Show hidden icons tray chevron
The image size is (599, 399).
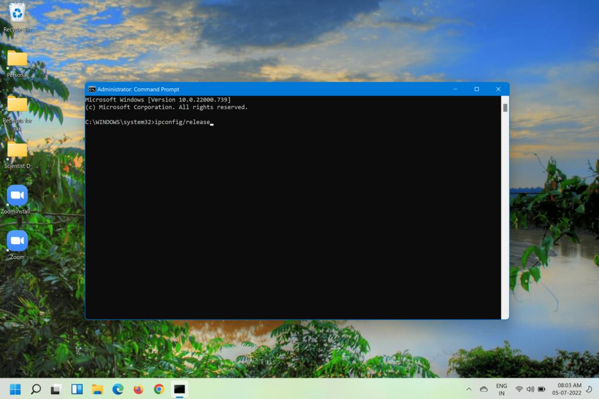tap(469, 389)
